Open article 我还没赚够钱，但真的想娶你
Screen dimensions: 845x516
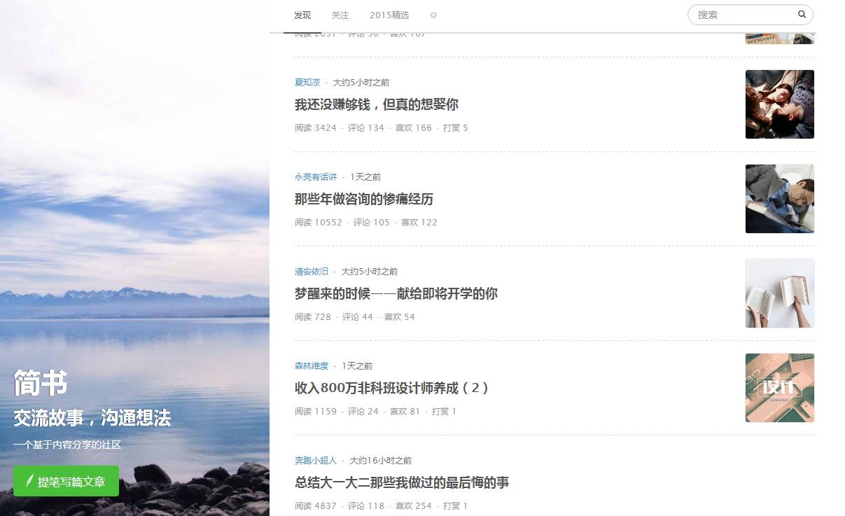coord(377,104)
